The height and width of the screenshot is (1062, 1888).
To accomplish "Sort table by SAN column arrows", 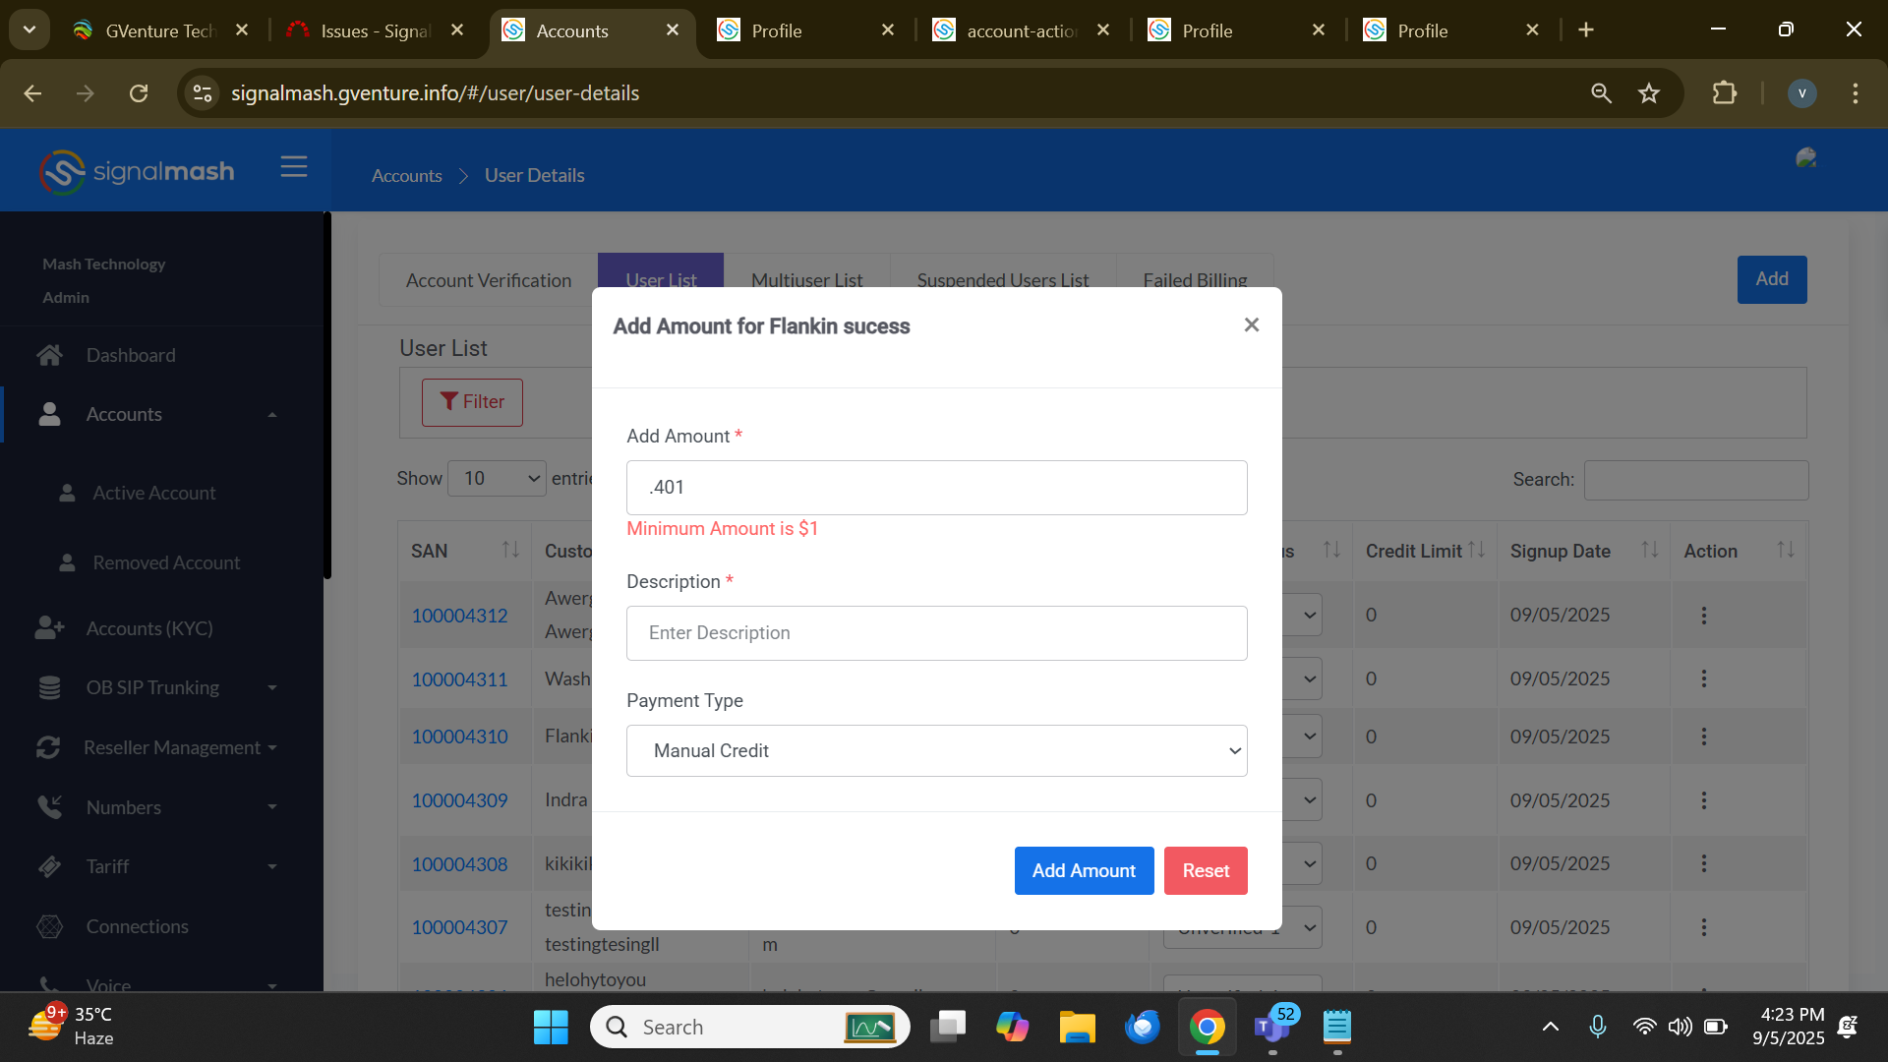I will click(510, 551).
